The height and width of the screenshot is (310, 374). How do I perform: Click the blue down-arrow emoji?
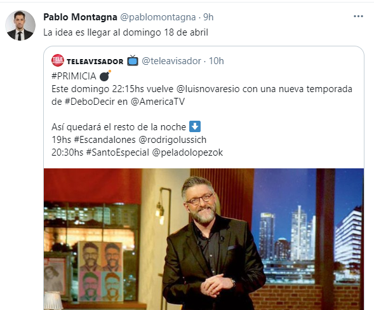click(195, 126)
